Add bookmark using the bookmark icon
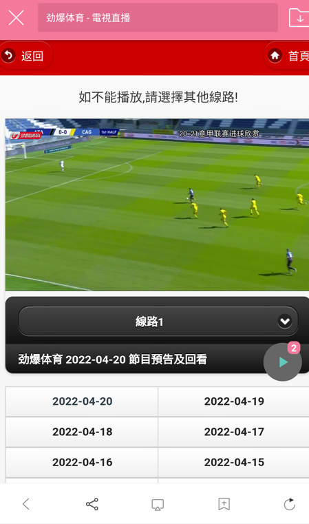The image size is (309, 524). [x=224, y=504]
